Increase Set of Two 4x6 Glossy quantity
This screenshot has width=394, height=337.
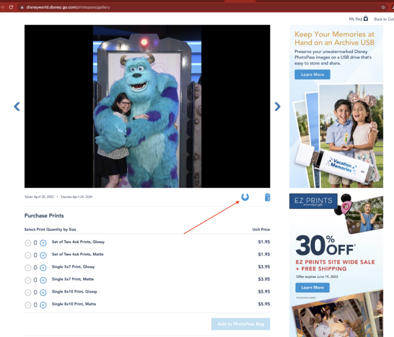(x=43, y=243)
